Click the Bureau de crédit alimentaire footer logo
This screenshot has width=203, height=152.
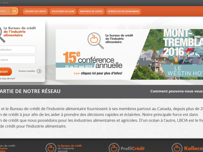[x=7, y=148]
